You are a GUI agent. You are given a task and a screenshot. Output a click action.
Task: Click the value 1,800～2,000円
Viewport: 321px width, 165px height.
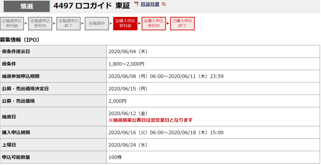[126, 64]
